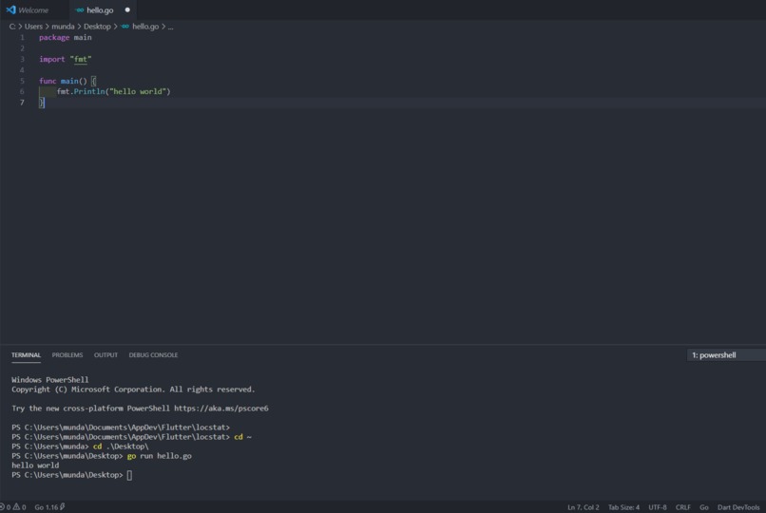The height and width of the screenshot is (513, 766).
Task: Open the C: breadcrumb segment
Action: pyautogui.click(x=12, y=27)
